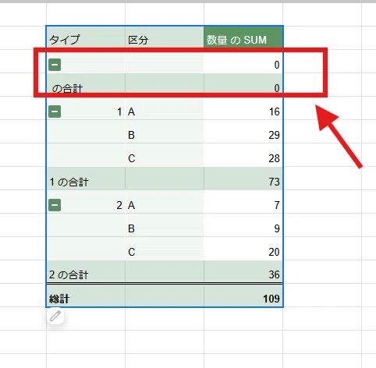Select category B under type 1
Image resolution: width=376 pixels, height=368 pixels.
pos(165,132)
